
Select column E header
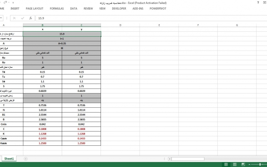point(159,25)
